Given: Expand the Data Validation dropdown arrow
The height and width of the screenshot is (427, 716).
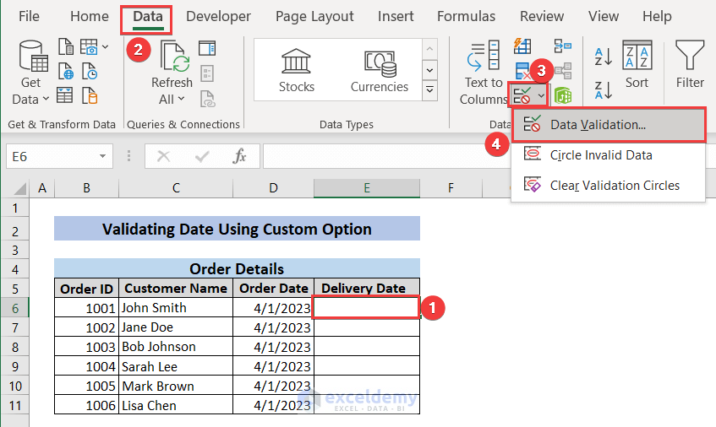Looking at the screenshot, I should pos(541,95).
